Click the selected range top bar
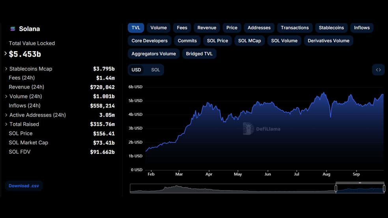Image resolution: width=388 pixels, height=218 pixels. pos(360,183)
